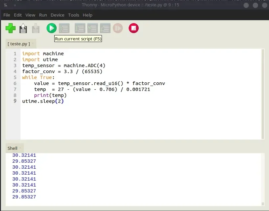Open the Device menu
Viewport: 269px width, 211px height.
point(58,15)
